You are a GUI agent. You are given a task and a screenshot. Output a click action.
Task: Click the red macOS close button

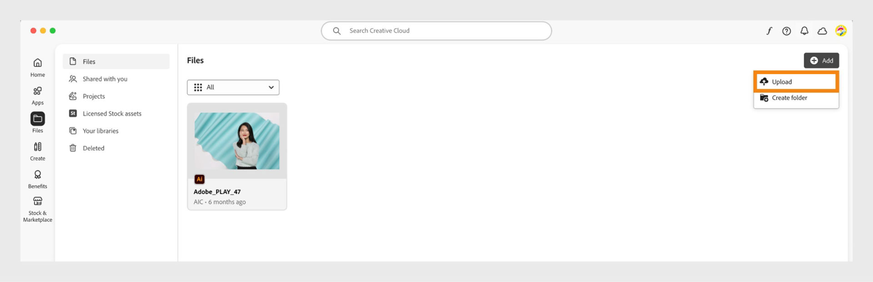(33, 30)
